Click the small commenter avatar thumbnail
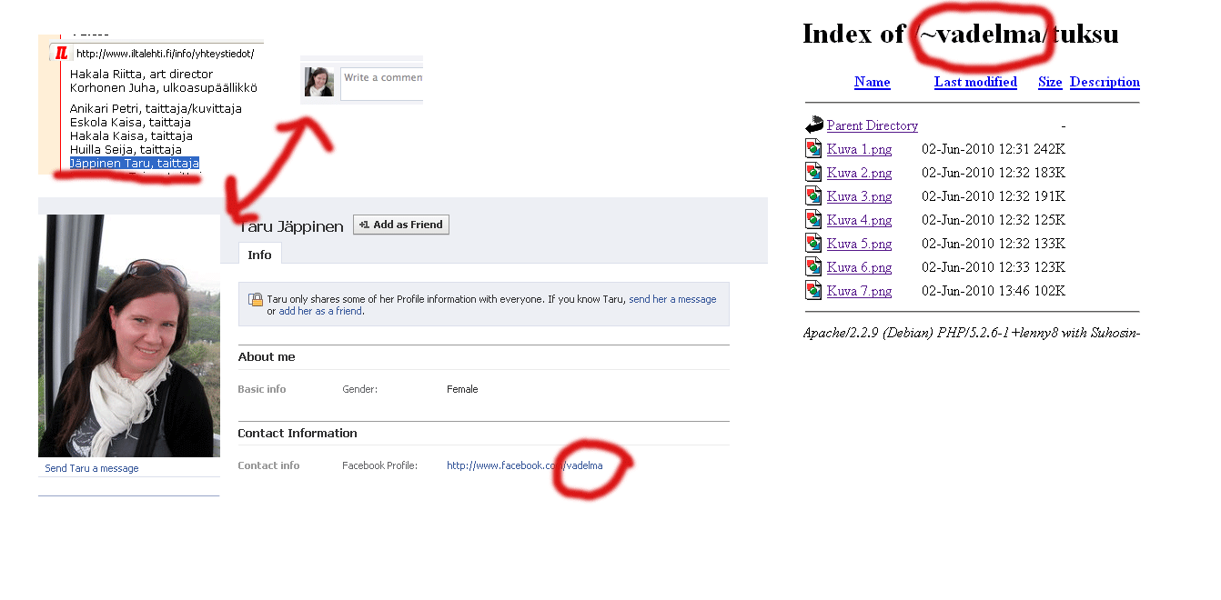This screenshot has width=1221, height=600. (319, 82)
